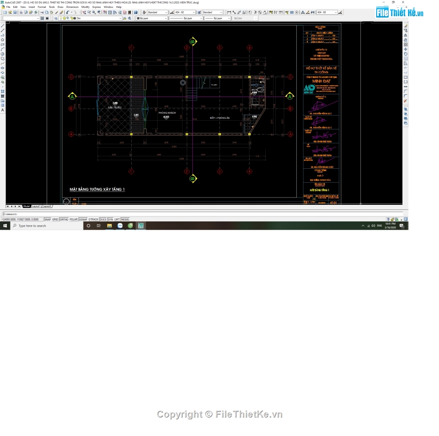The height and width of the screenshot is (436, 439).
Task: Switch to the Model tab
Action: 26,206
